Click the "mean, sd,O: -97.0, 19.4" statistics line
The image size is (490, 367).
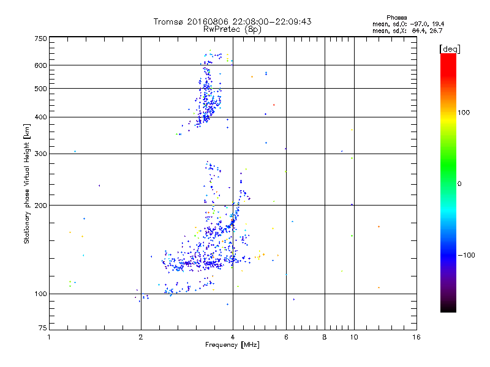(408, 24)
